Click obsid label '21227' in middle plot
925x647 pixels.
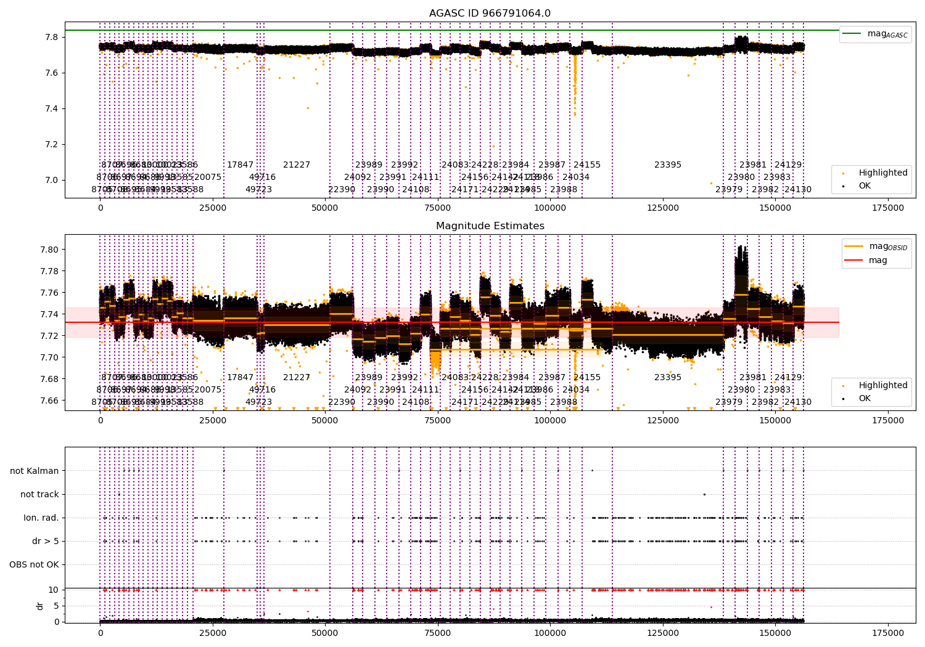pos(297,377)
